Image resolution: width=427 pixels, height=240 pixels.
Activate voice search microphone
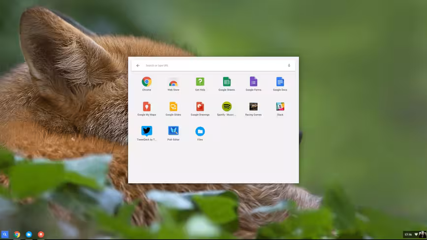click(x=289, y=65)
